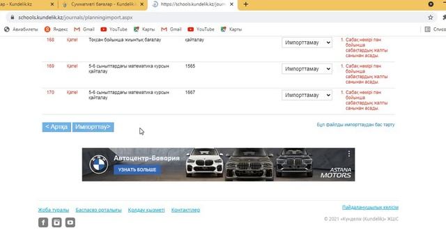Click the value 1567
Viewport: 446px width, 251px height.
[x=190, y=92]
